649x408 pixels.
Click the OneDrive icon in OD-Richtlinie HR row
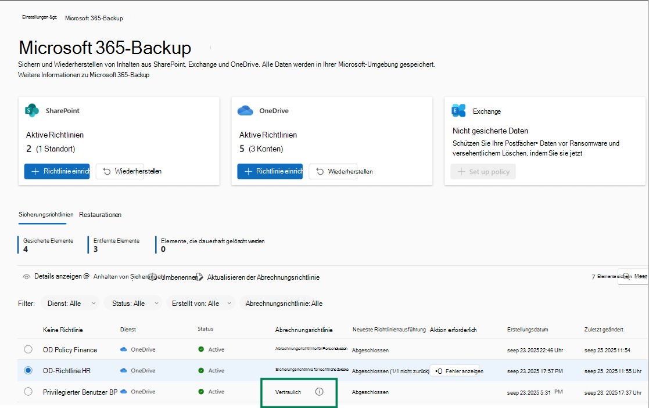[123, 370]
